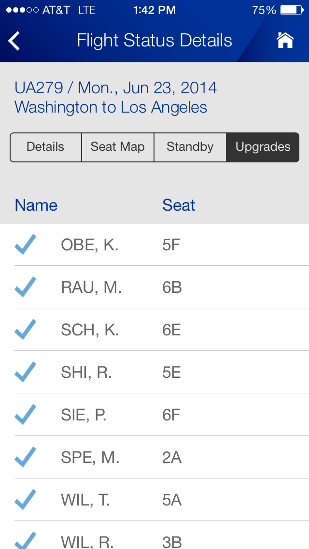Tap the signal strength dots

coord(22,10)
